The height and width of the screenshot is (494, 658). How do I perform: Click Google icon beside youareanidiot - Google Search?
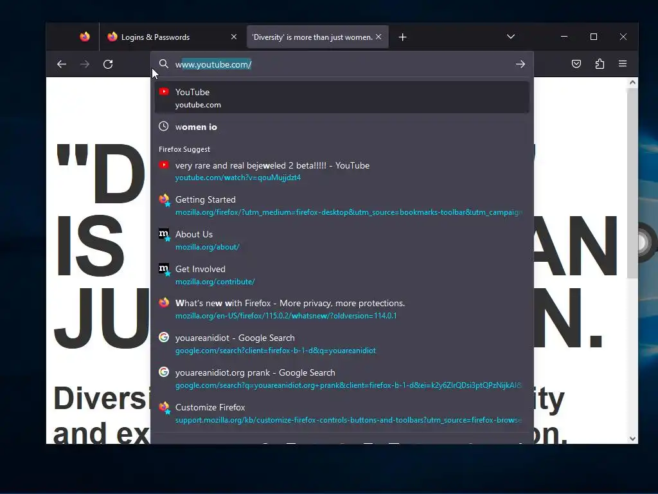click(x=164, y=337)
